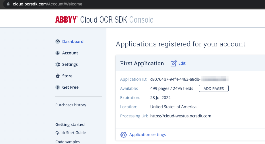Click the Get Free dollar icon
The height and width of the screenshot is (144, 265).
tap(58, 87)
